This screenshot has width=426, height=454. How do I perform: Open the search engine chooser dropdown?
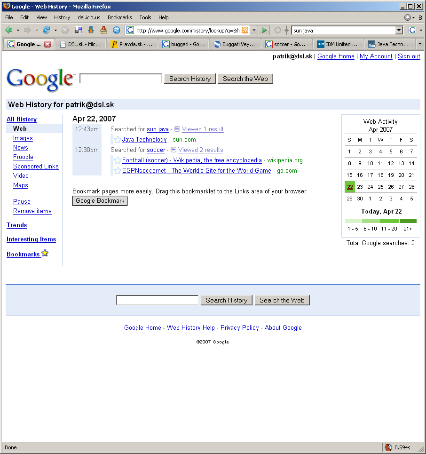tap(421, 30)
